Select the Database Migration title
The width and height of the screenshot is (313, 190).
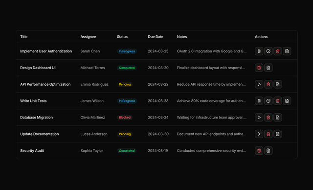37,118
